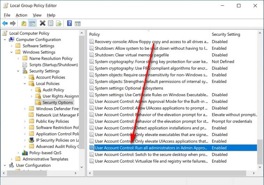The width and height of the screenshot is (264, 185).
Task: Click the blue Help question mark icon
Action: [70, 23]
